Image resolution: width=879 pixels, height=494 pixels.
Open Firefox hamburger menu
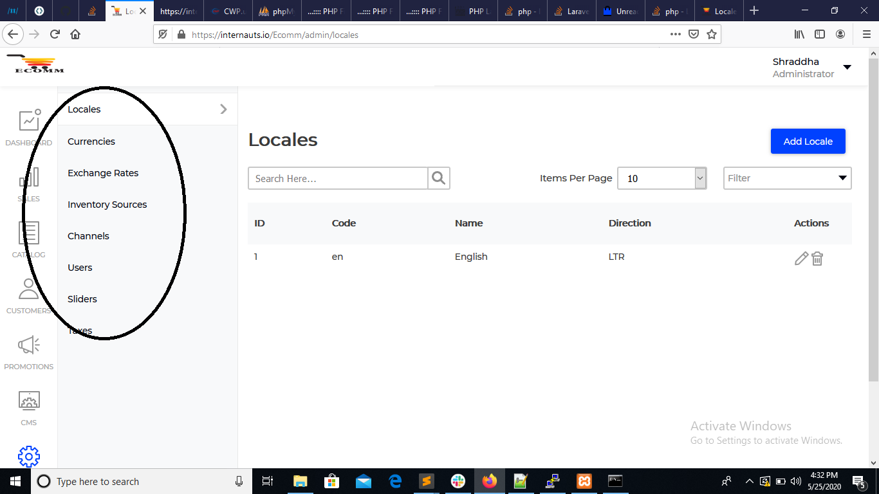866,34
